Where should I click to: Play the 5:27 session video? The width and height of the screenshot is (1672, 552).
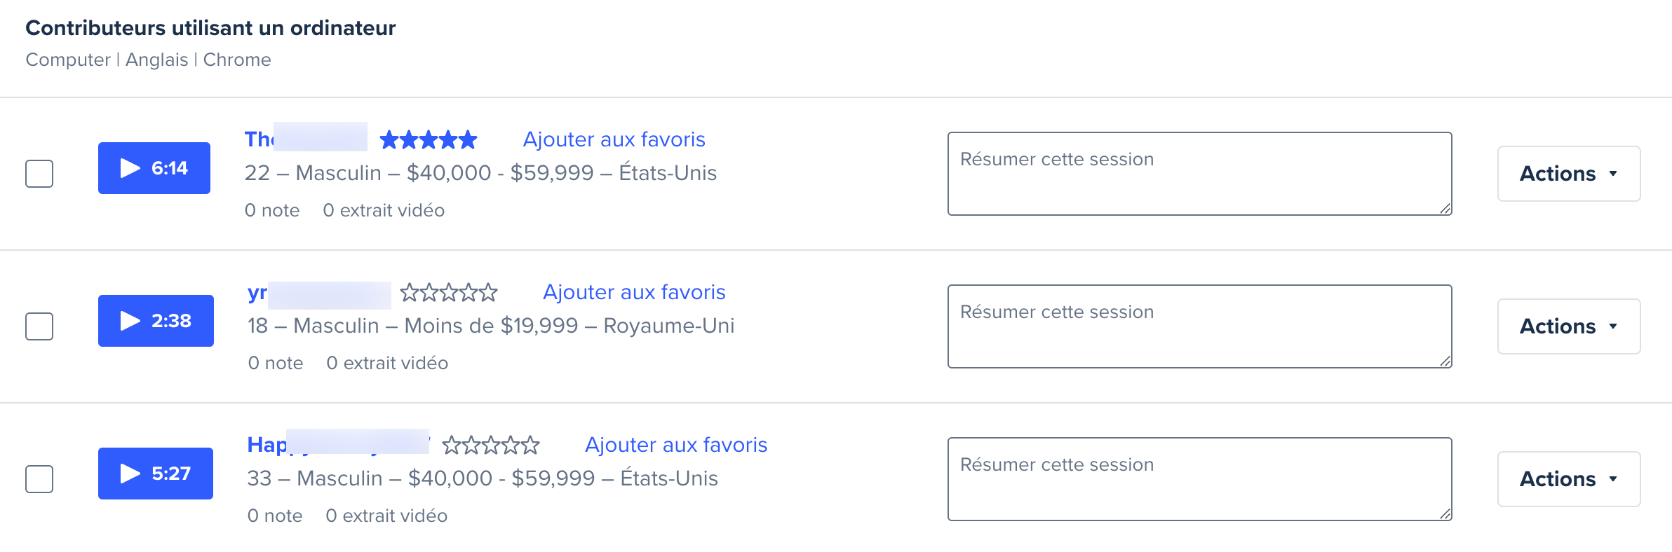156,474
